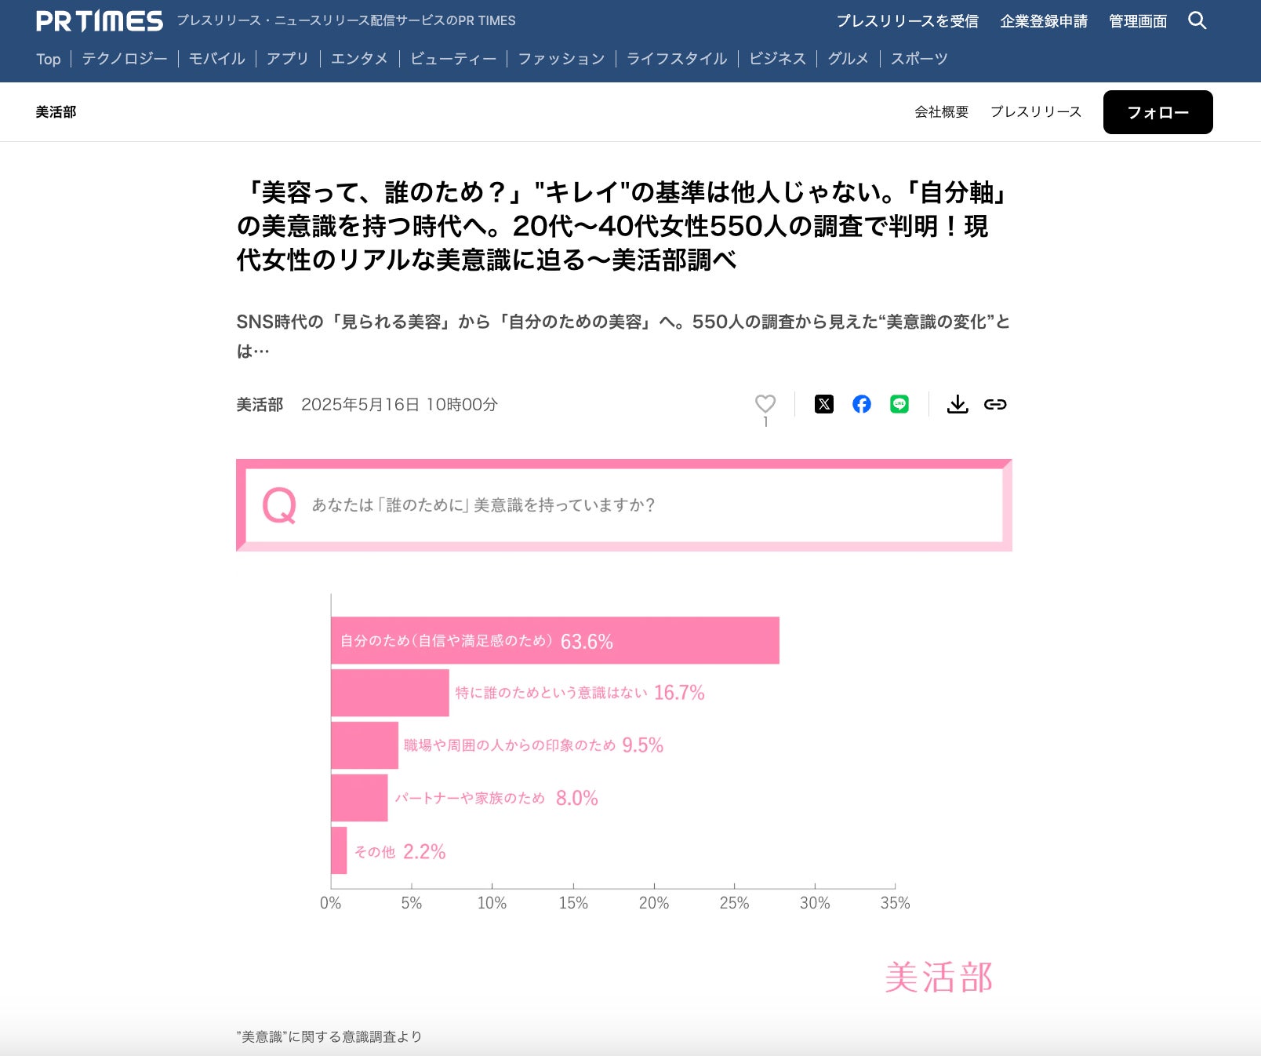Share the article on LINE
1261x1056 pixels.
[899, 404]
